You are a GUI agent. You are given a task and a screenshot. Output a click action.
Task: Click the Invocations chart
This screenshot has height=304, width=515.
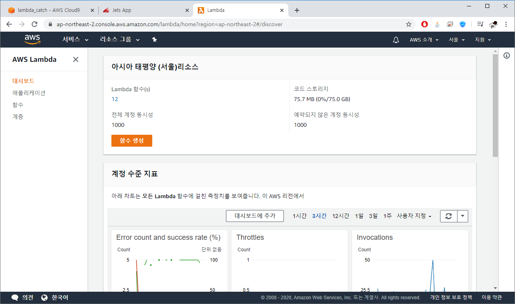tap(410, 262)
